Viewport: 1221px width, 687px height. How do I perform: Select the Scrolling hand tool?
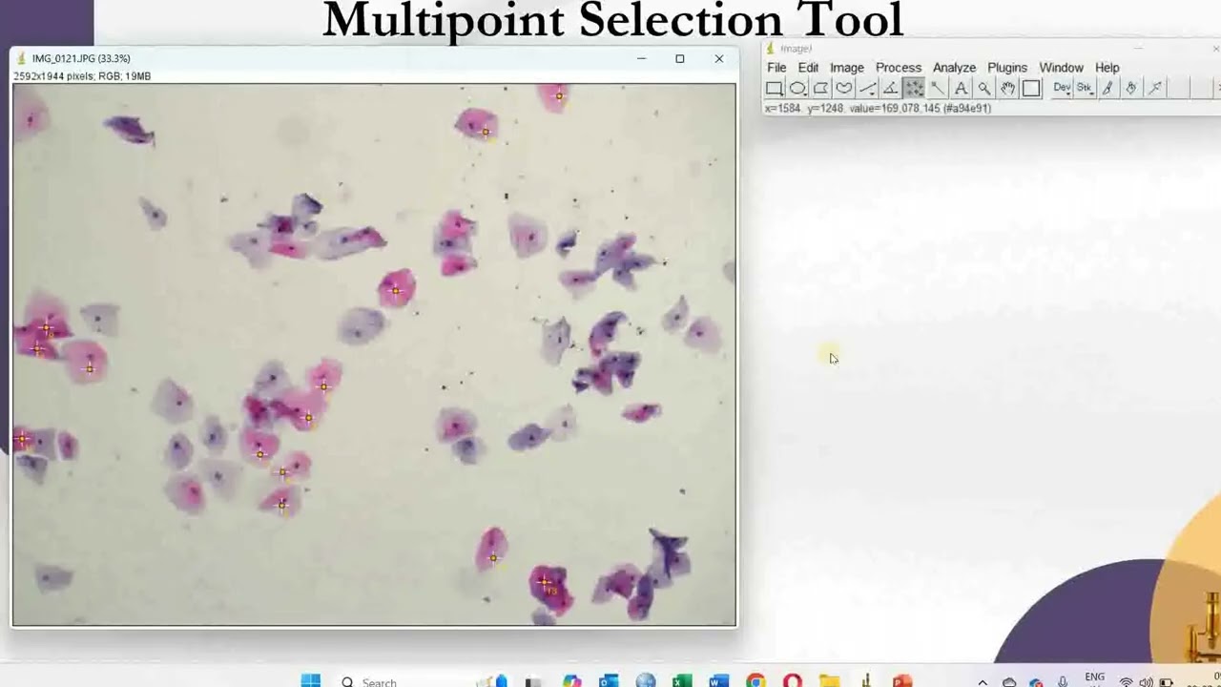pyautogui.click(x=1007, y=89)
